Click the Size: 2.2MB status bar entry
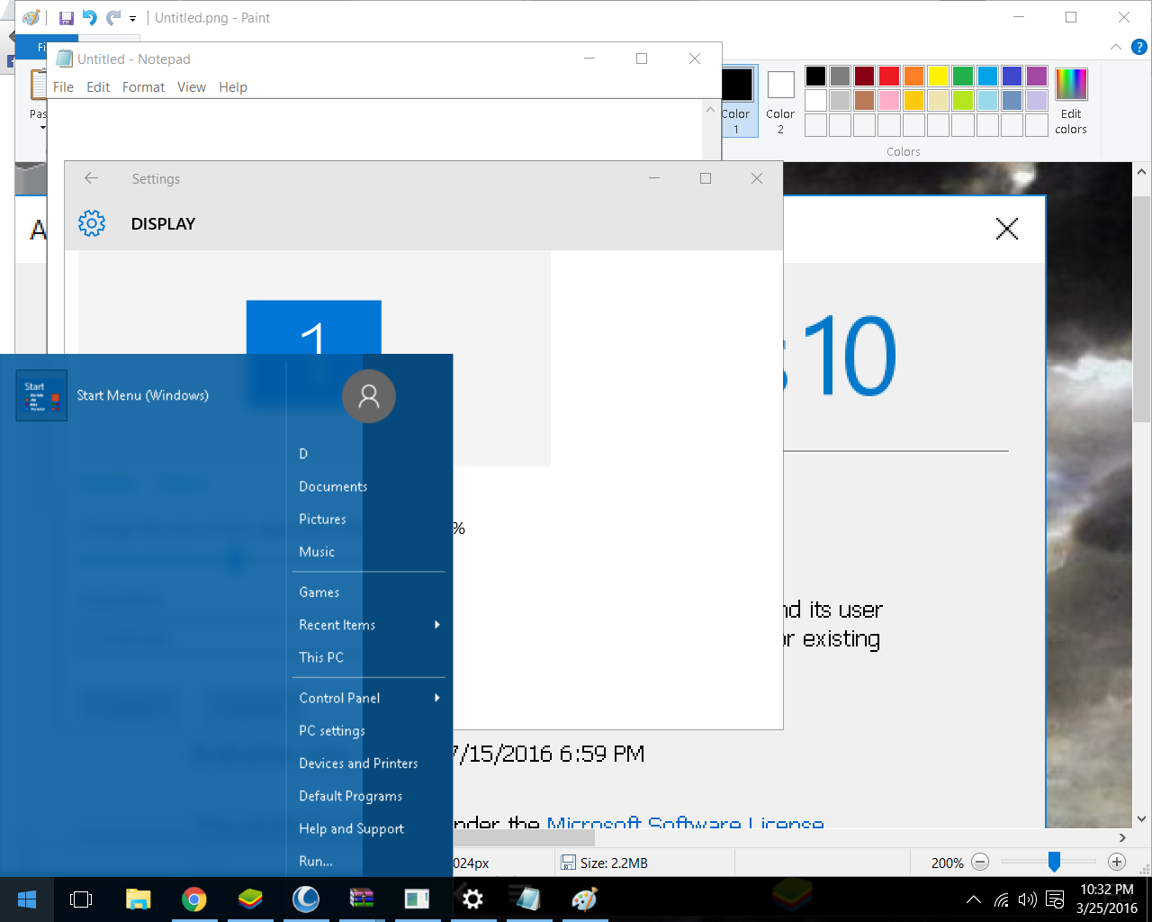1152x922 pixels. [605, 863]
